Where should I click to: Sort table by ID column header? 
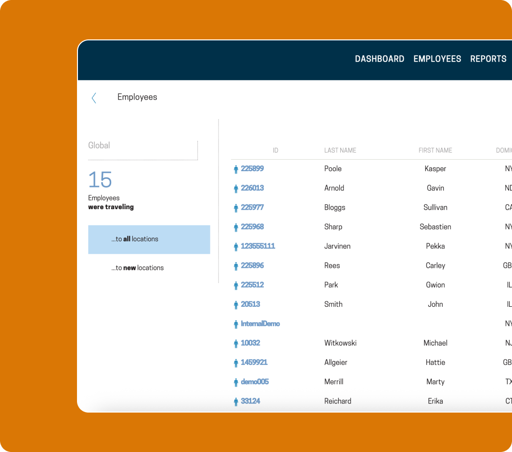(x=275, y=151)
